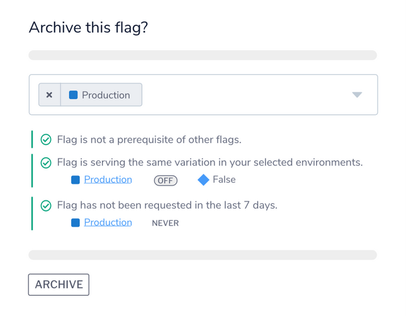Click the OFF status badge
Image resolution: width=409 pixels, height=319 pixels.
165,180
